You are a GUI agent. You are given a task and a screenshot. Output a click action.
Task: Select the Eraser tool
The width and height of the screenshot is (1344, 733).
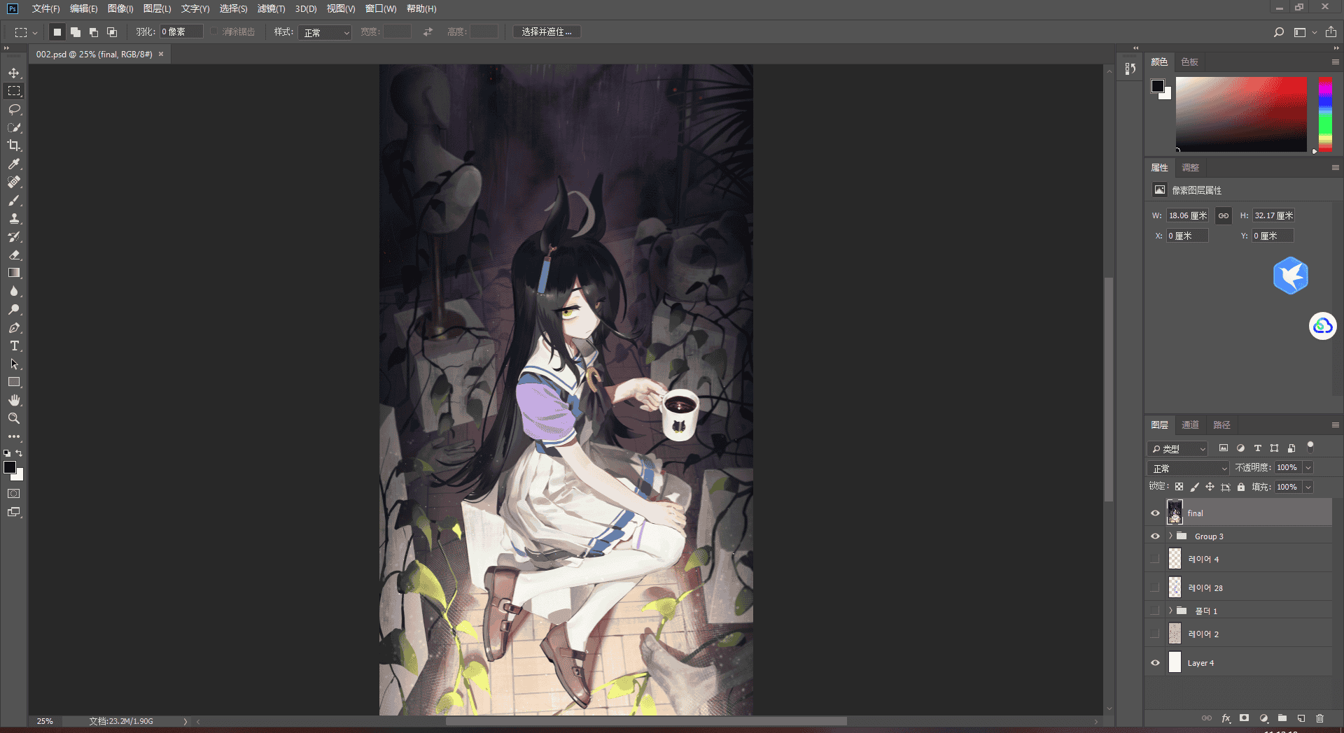(x=14, y=255)
